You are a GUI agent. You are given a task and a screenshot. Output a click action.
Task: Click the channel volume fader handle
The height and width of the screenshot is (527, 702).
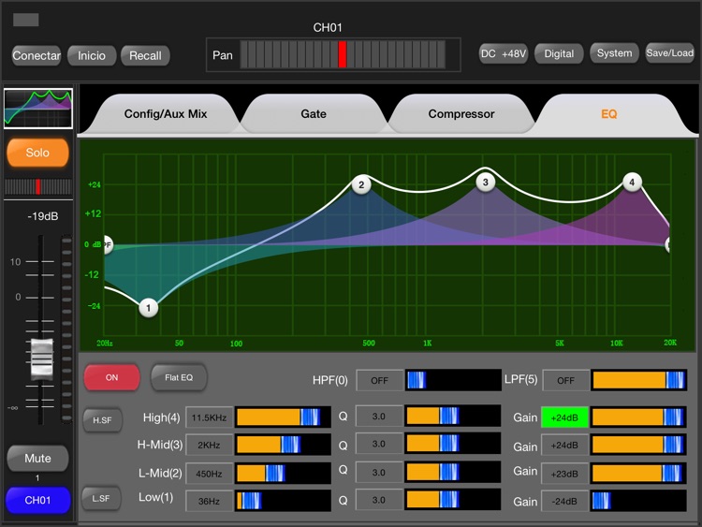pyautogui.click(x=41, y=359)
